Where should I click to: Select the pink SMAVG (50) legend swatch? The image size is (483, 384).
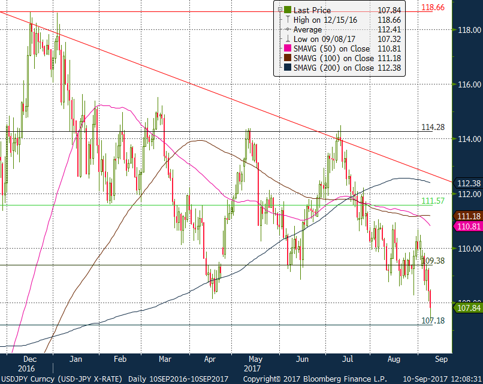click(288, 49)
